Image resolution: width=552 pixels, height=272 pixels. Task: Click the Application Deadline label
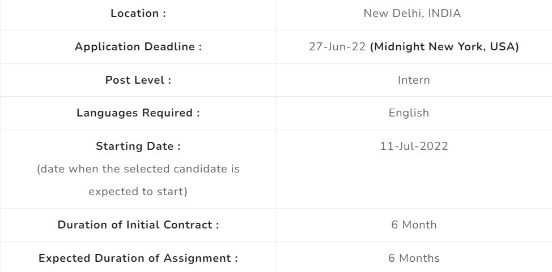(138, 47)
